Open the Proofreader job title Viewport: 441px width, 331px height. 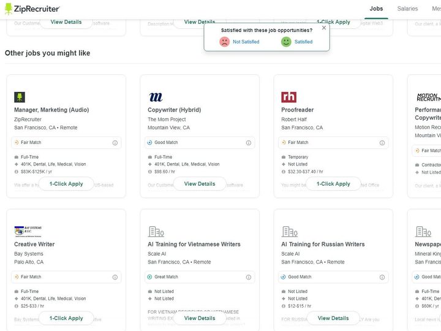[x=297, y=110]
